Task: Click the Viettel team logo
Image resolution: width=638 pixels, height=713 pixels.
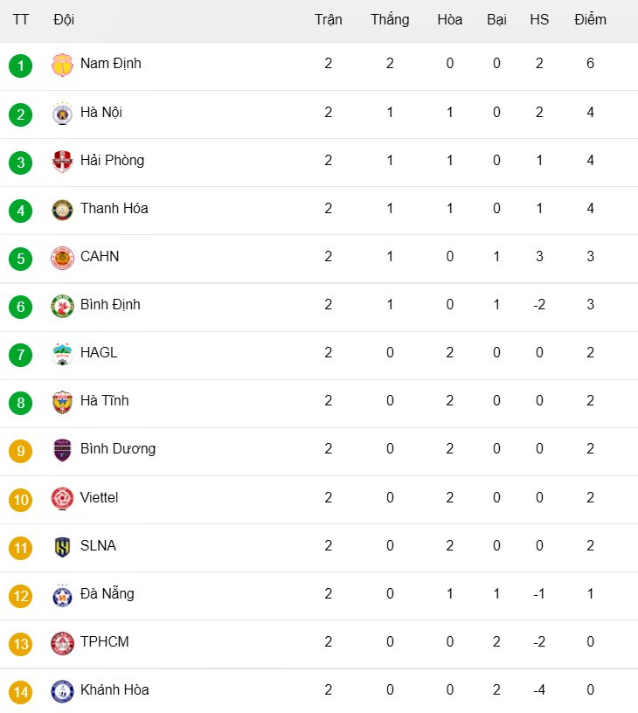Action: (x=62, y=499)
